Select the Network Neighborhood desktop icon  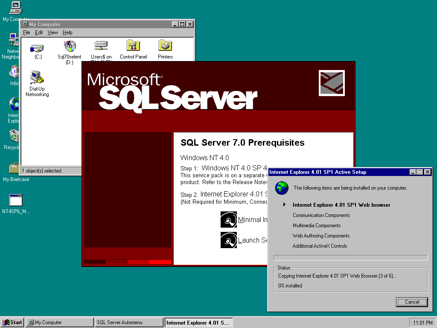(14, 40)
